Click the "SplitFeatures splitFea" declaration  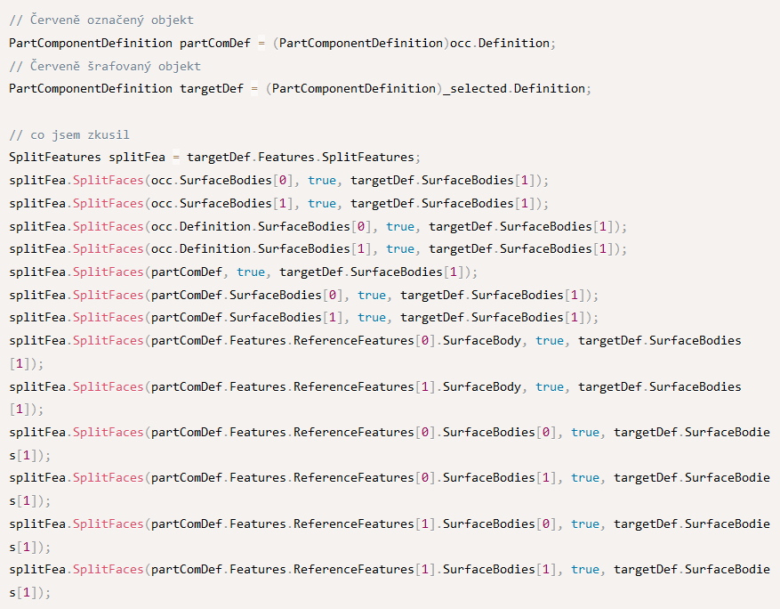pyautogui.click(x=87, y=157)
